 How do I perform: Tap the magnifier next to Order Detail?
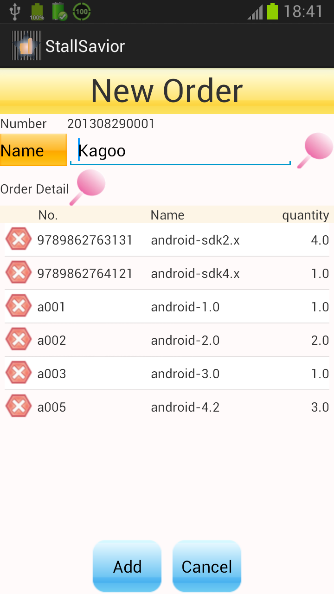click(x=88, y=187)
